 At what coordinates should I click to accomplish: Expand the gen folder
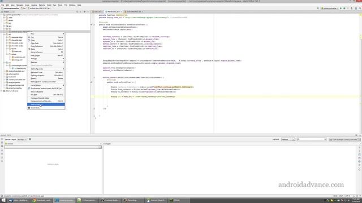tap(5, 26)
